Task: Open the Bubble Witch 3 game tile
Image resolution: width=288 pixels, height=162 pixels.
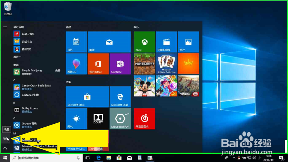Action: (166, 86)
